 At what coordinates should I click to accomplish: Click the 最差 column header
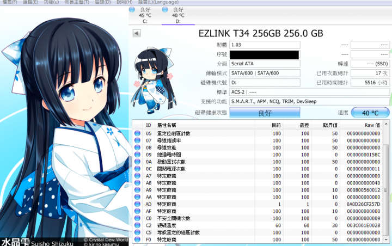[297, 125]
